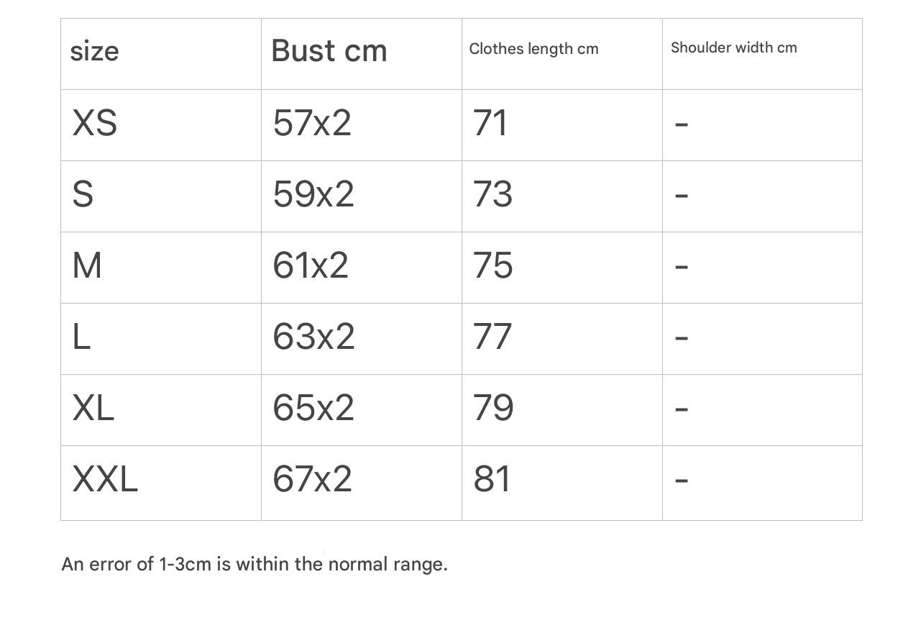Click clothes length value 81
921x628 pixels.
(492, 479)
